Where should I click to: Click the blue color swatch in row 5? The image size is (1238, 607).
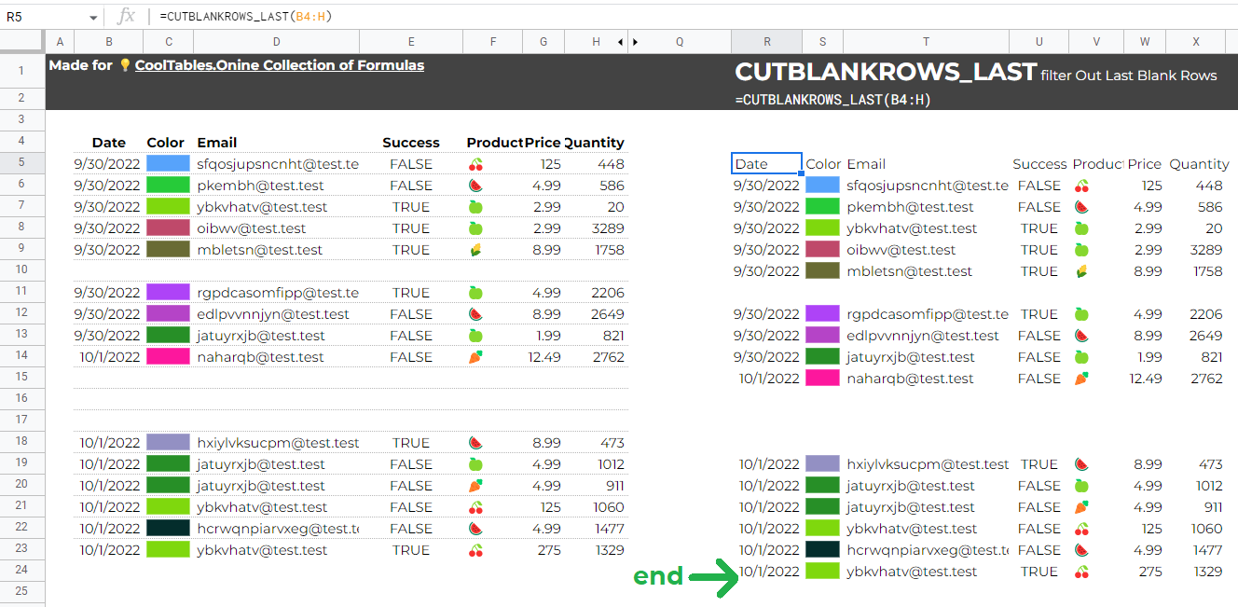[166, 163]
